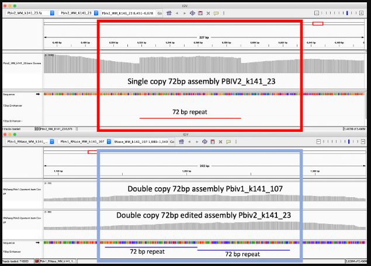Click locus field showing 6,451-6,678 in top window
371x266 pixels.
[127, 13]
